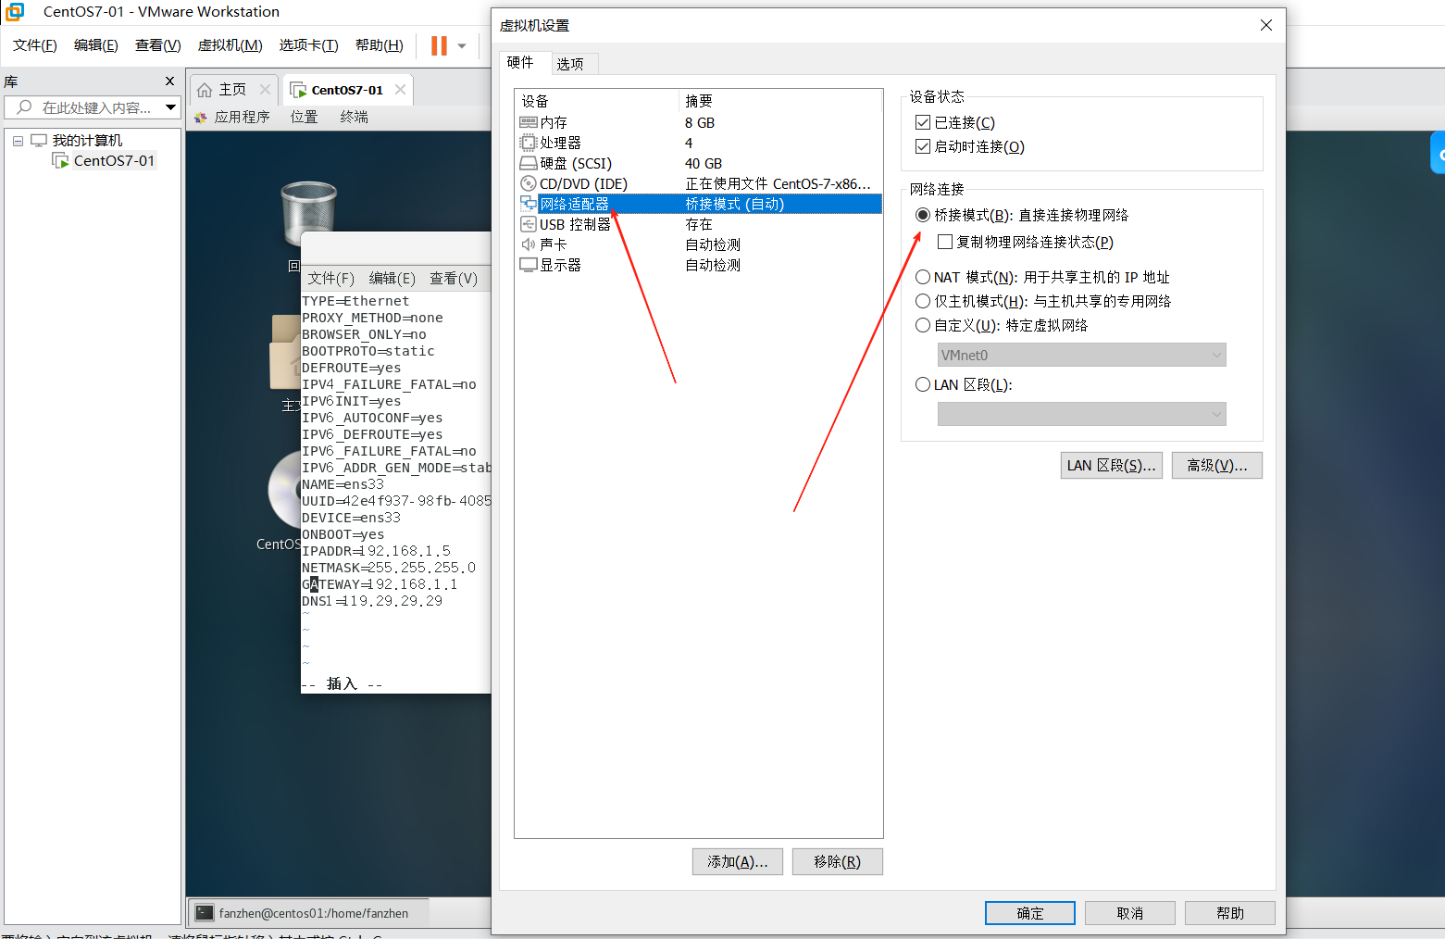Click the Advanced button

tap(1216, 465)
